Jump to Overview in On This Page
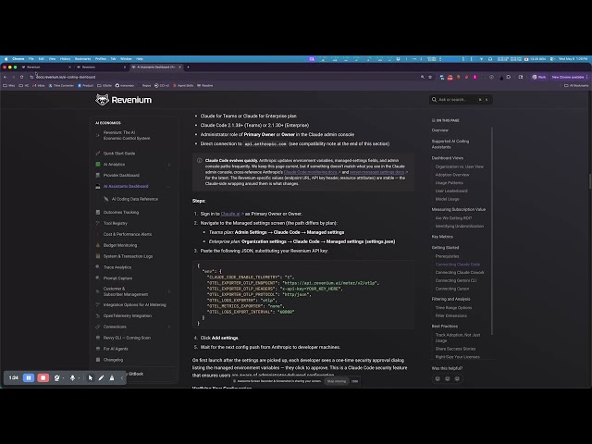The height and width of the screenshot is (444, 592). click(440, 130)
